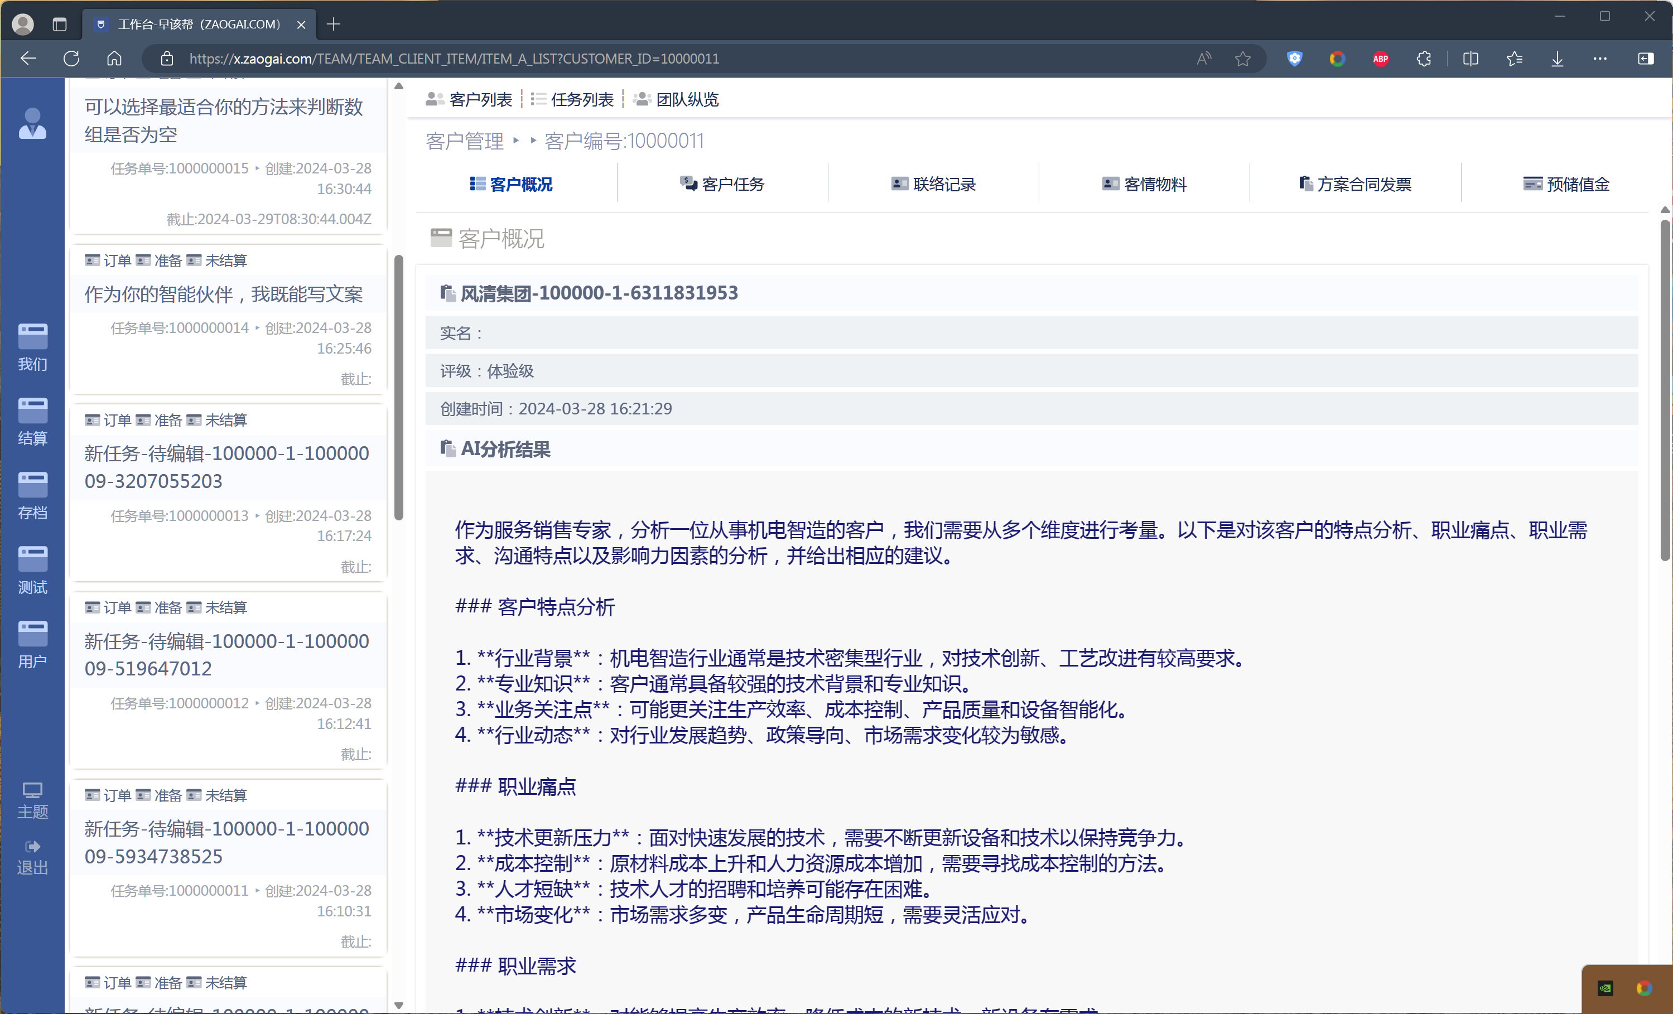Open the 测试 sidebar section

(32, 571)
